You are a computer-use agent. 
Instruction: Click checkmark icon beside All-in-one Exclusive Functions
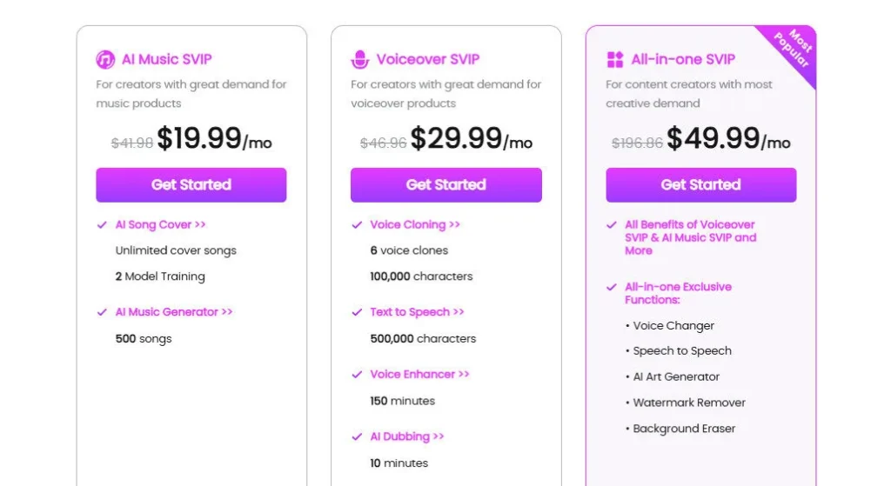[x=612, y=287]
